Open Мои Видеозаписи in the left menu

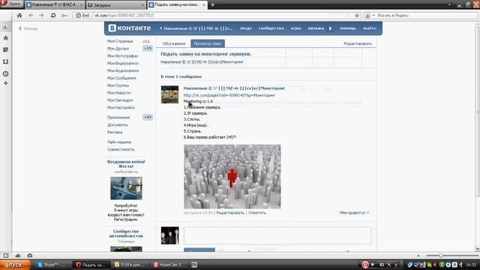point(123,63)
